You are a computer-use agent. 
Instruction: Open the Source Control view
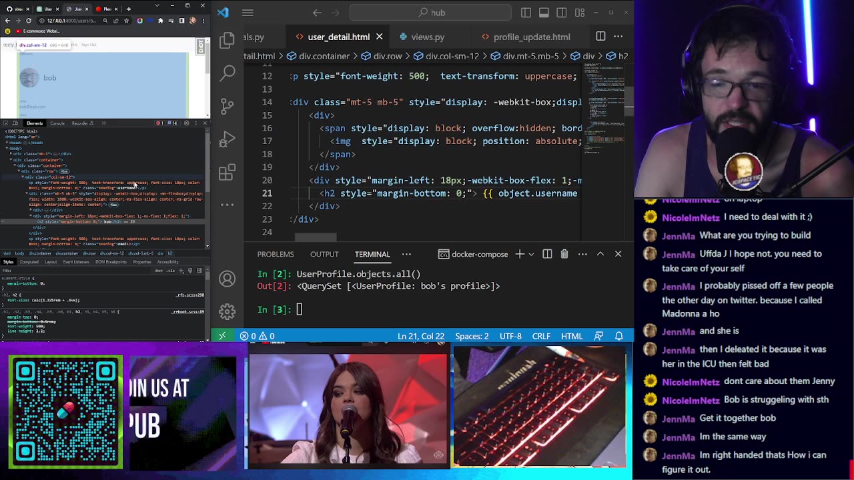pos(228,106)
